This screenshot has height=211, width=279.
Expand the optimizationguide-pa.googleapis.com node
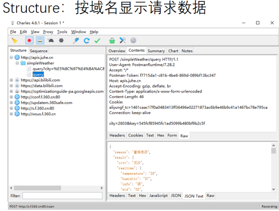point(11,91)
